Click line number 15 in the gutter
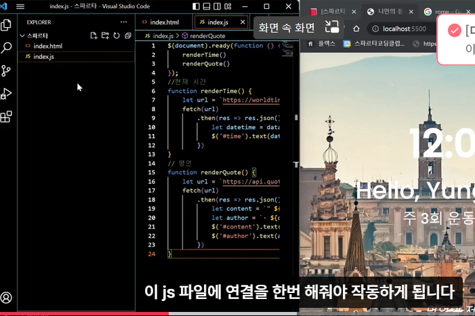This screenshot has width=475, height=316. click(x=152, y=172)
